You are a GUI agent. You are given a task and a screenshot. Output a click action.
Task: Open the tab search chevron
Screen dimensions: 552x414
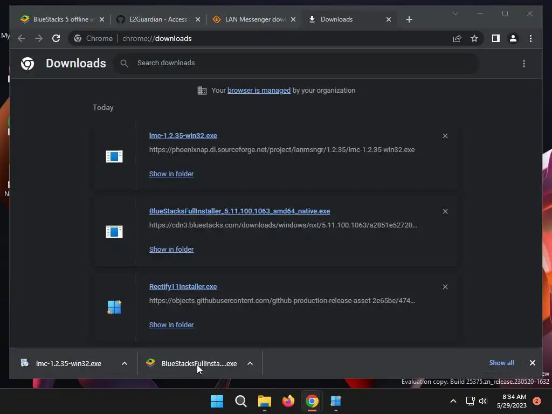pyautogui.click(x=455, y=13)
